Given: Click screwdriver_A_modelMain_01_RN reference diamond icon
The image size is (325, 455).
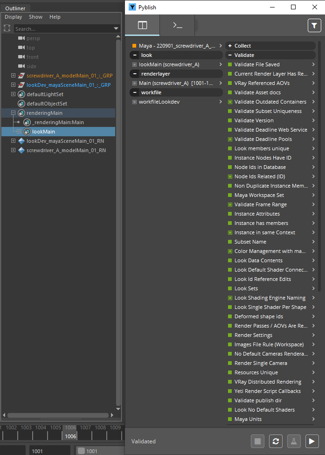Looking at the screenshot, I should [21, 150].
